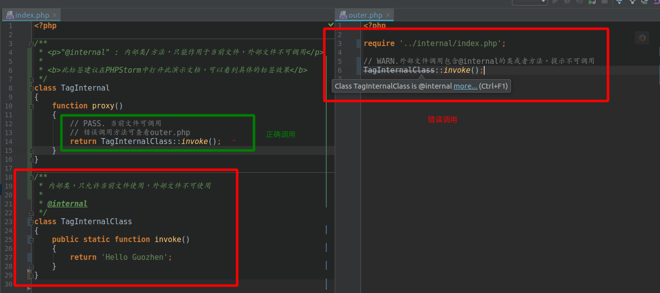660x293 pixels.
Task: Collapse the docblock starting at line 3
Action: point(31,44)
